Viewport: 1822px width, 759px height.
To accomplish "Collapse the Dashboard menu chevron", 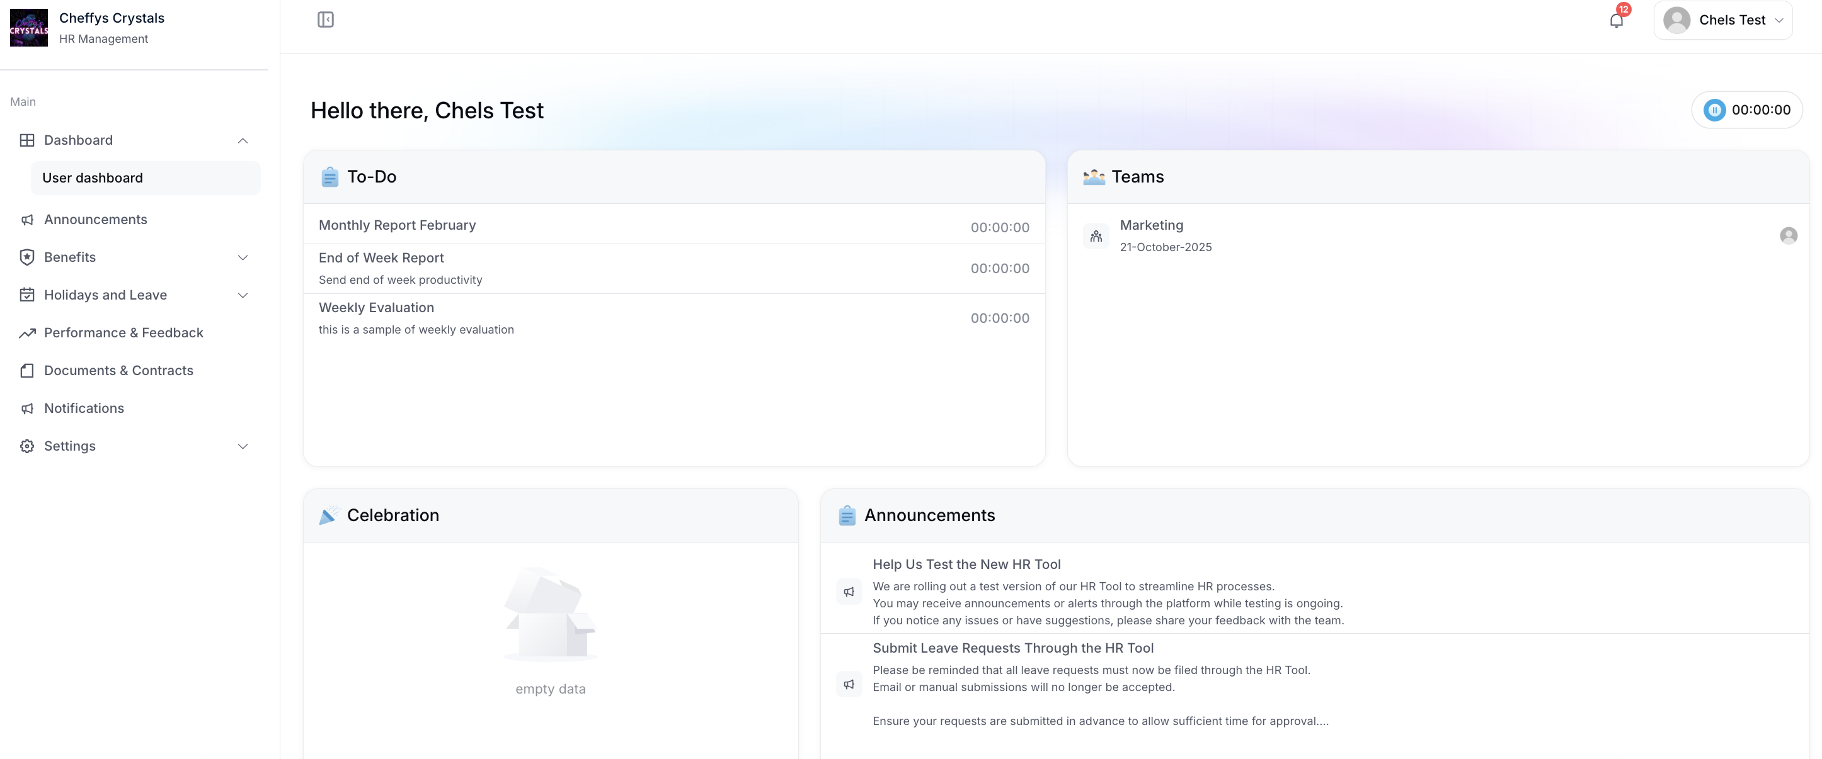I will click(x=243, y=140).
